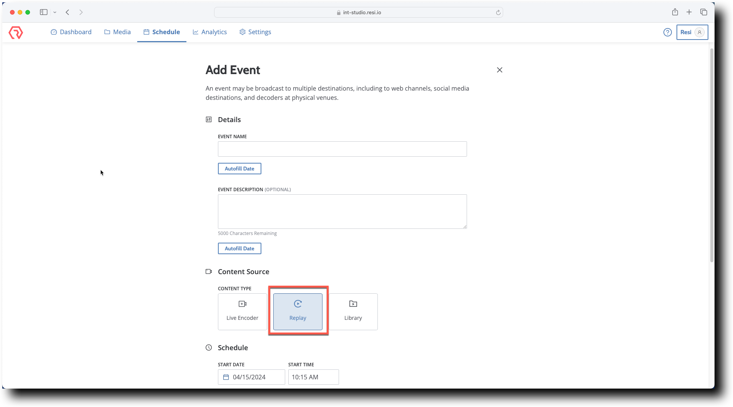Click the Media folder icon
The height and width of the screenshot is (407, 733).
pyautogui.click(x=107, y=32)
